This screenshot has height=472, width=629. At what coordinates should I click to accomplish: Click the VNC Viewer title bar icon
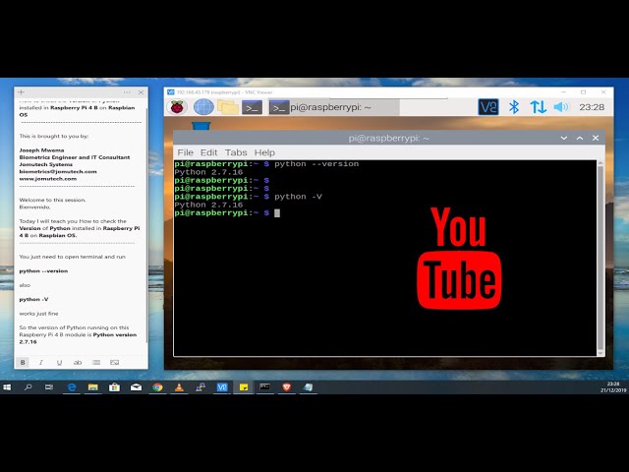click(170, 92)
